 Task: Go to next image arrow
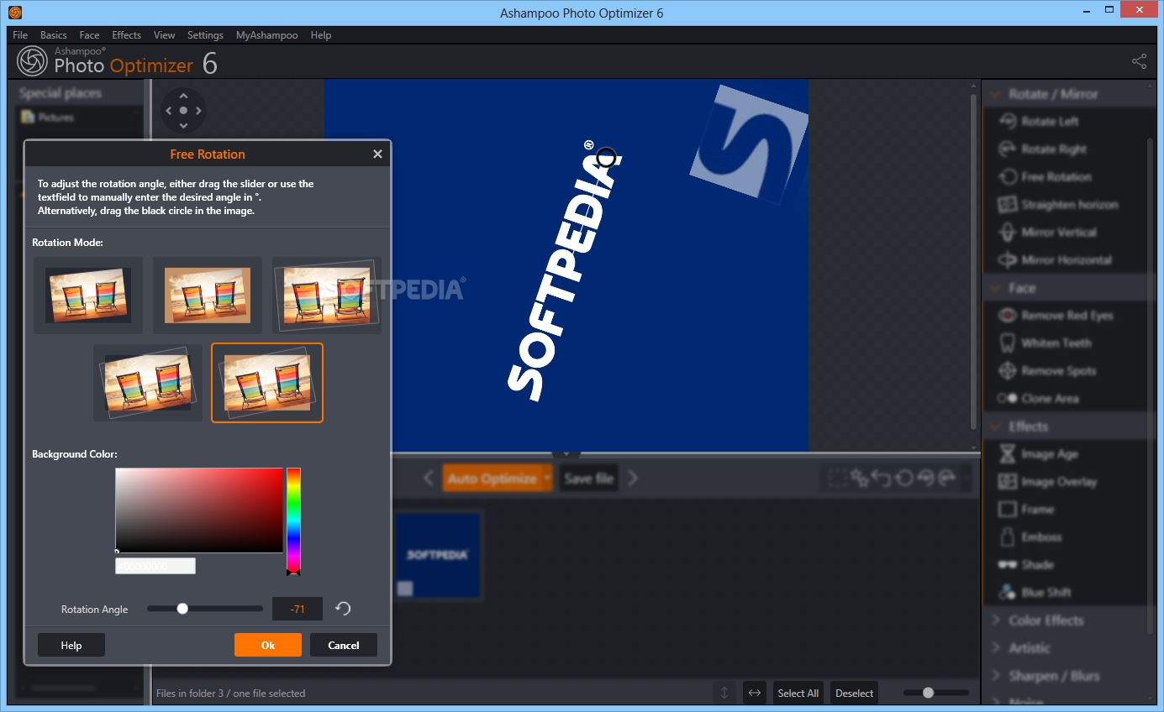(x=633, y=478)
